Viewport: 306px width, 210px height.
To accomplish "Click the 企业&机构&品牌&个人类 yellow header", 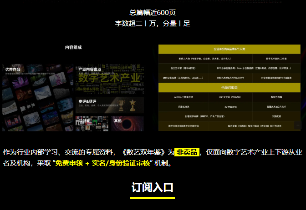I will click(x=229, y=49).
